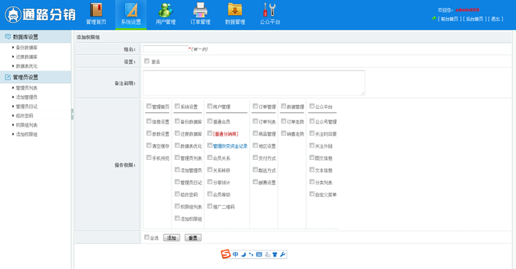The image size is (516, 269).
Task: Focus the 组名 text field
Action: (x=166, y=49)
